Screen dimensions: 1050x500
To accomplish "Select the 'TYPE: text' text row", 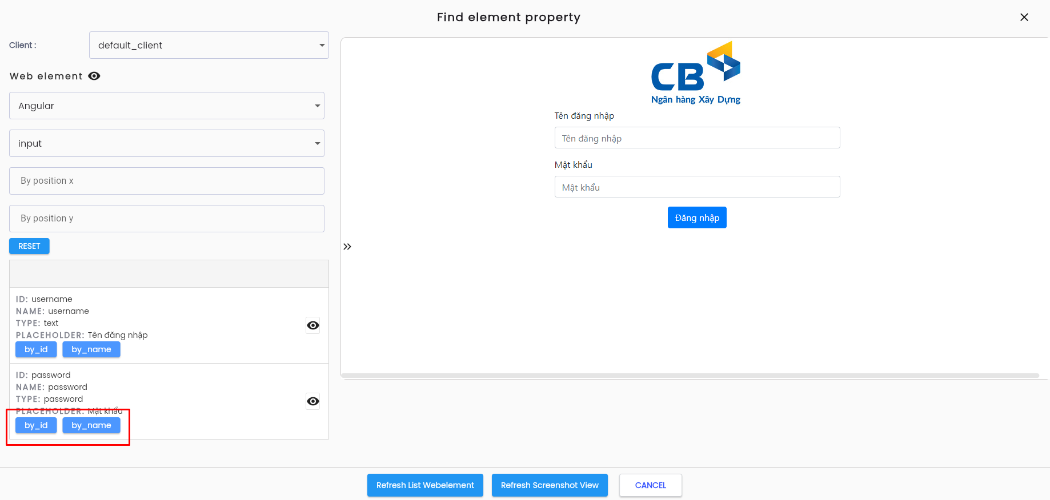I will (37, 323).
